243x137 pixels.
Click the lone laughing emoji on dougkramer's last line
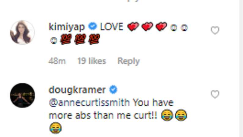(x=56, y=128)
